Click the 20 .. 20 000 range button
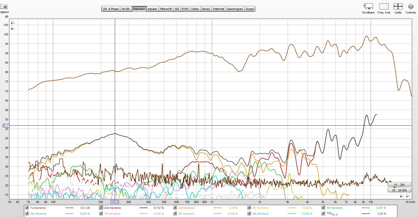418x217 pixels. pos(399,190)
